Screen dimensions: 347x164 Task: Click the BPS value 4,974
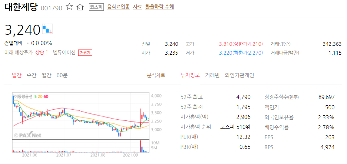[x=327, y=147]
